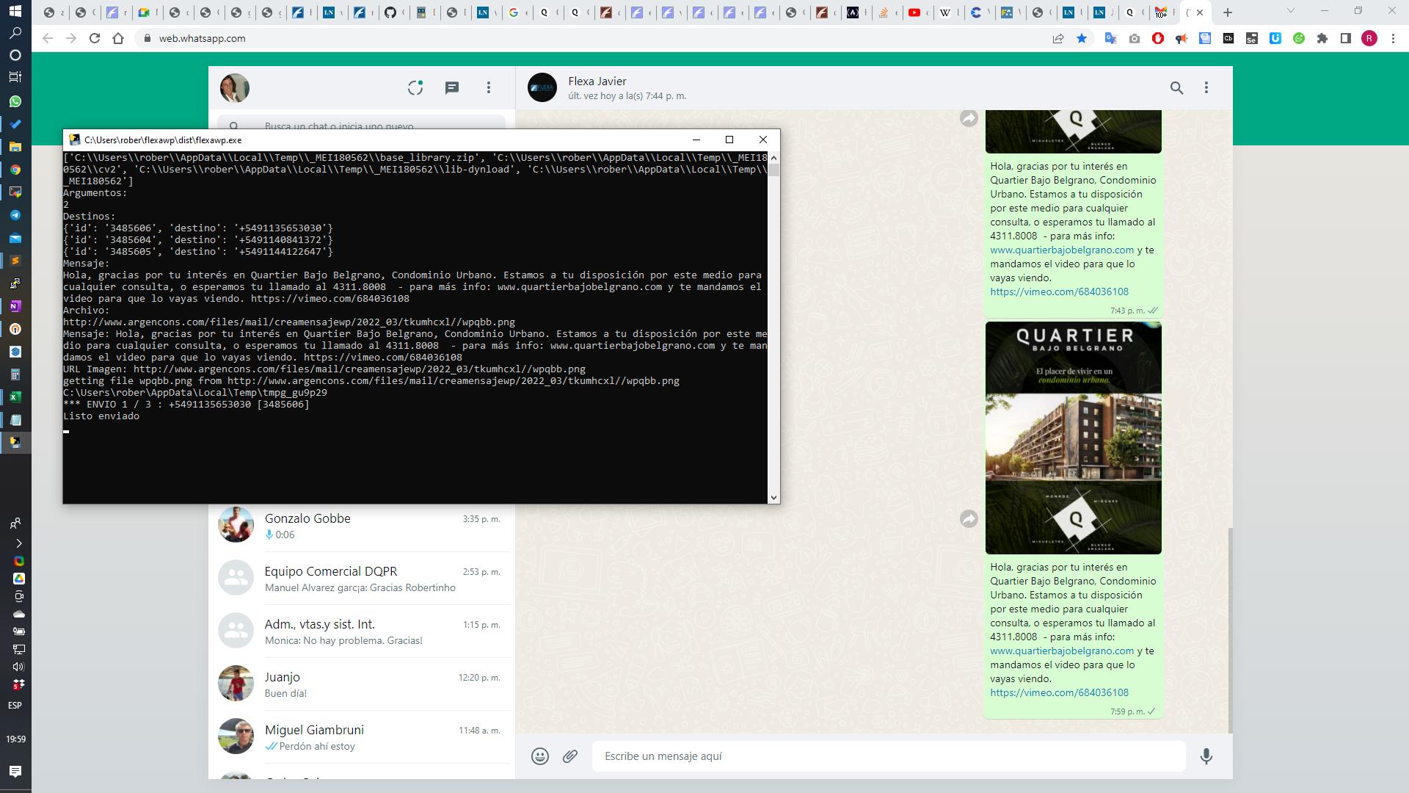
Task: Open a new Chrome tab
Action: [x=1228, y=12]
